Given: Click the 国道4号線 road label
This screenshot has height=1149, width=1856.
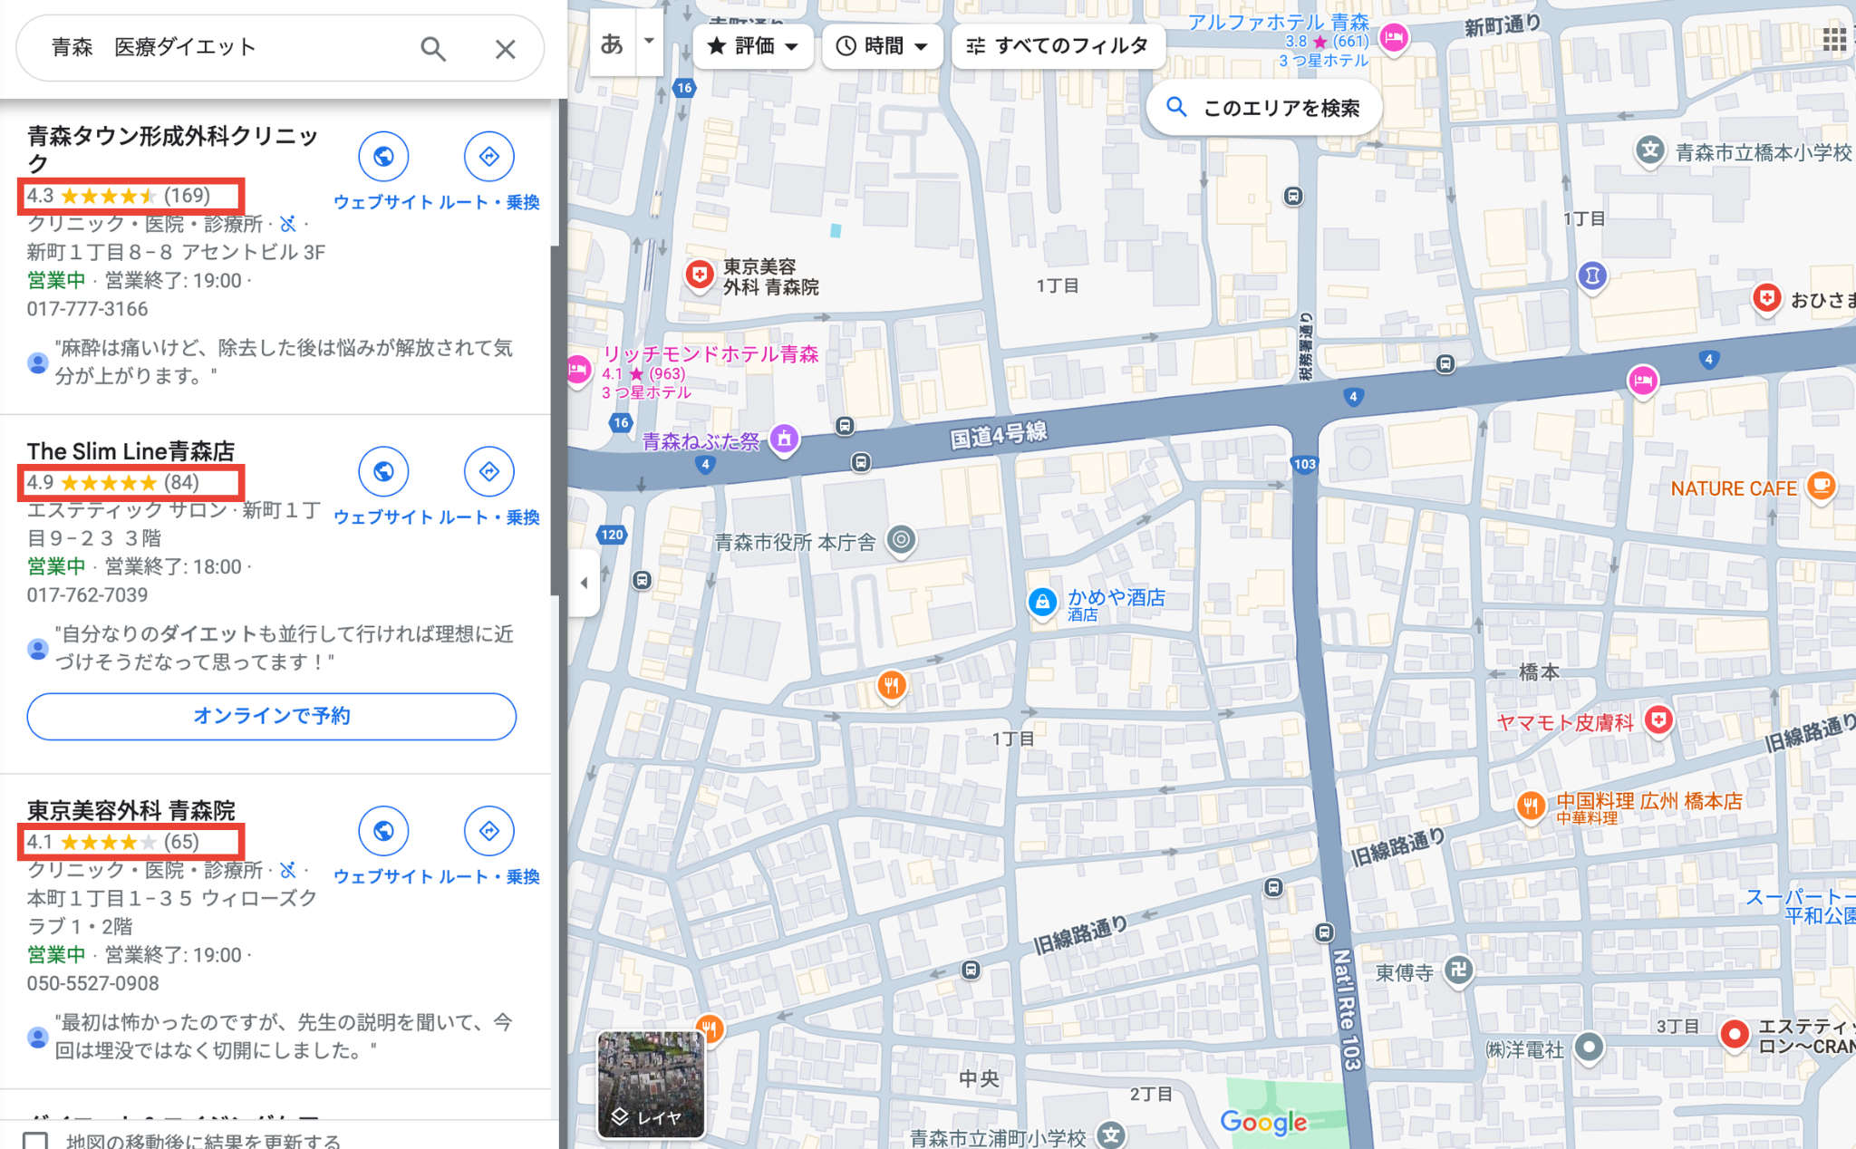Looking at the screenshot, I should pyautogui.click(x=999, y=435).
